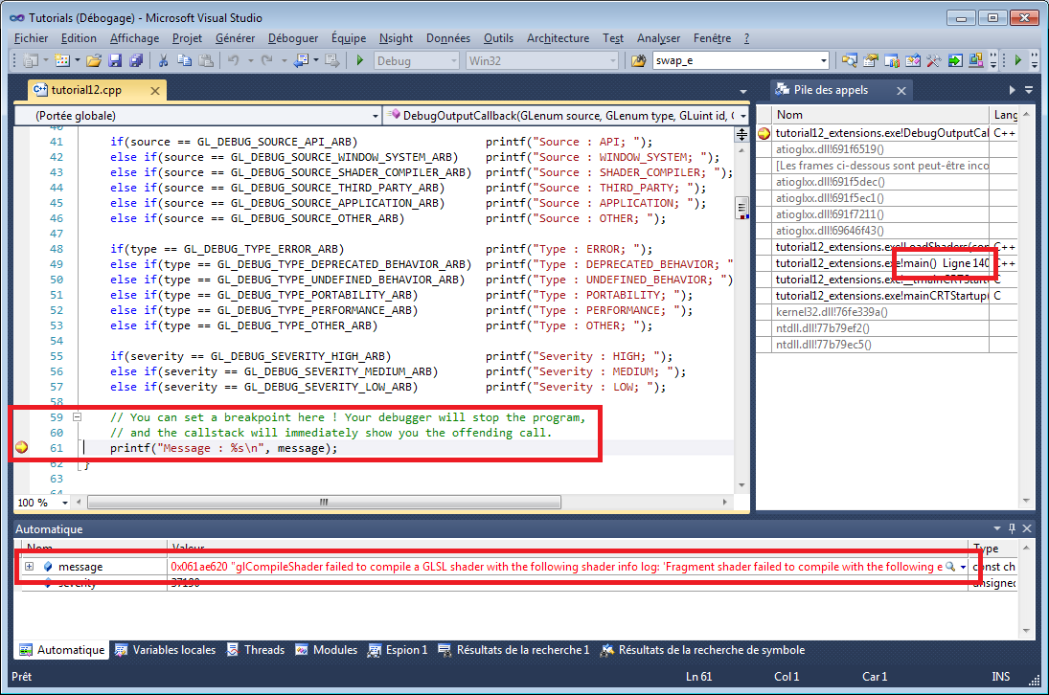Image resolution: width=1049 pixels, height=695 pixels.
Task: Close the tutorial12.cpp tab
Action: pos(155,91)
